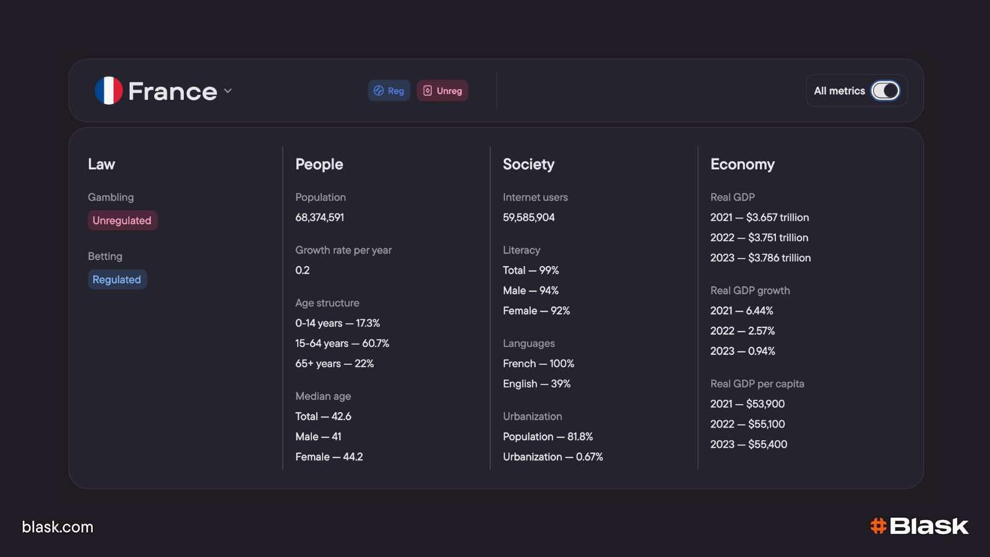Click the Blask wordmark logo
The image size is (990, 557).
pos(929,526)
